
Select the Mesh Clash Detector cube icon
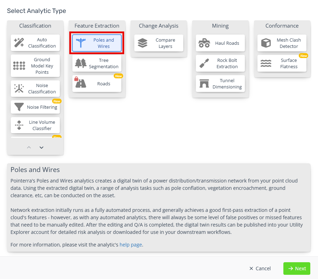266,43
